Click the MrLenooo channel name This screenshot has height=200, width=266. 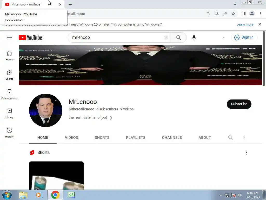(x=83, y=102)
